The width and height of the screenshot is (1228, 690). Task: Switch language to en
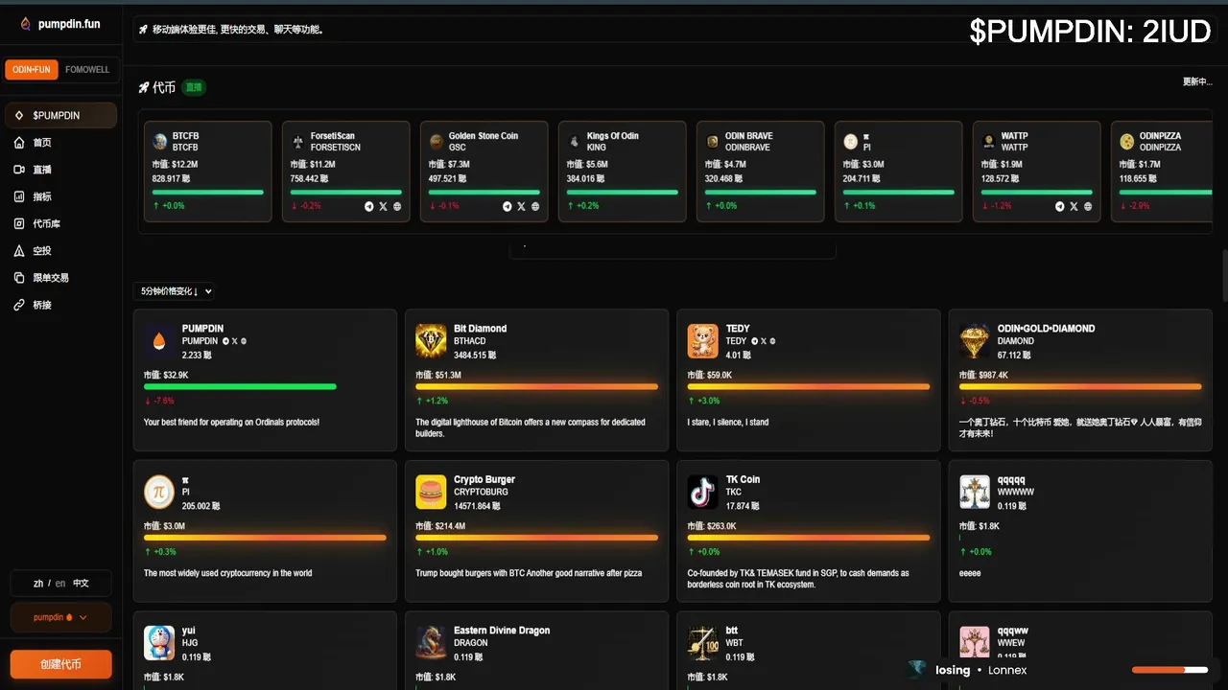click(x=60, y=584)
